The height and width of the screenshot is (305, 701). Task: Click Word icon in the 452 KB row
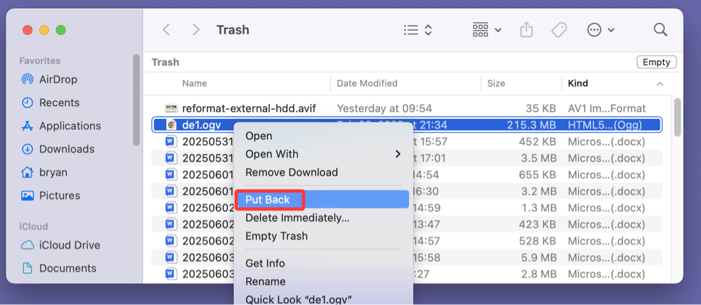pyautogui.click(x=171, y=142)
